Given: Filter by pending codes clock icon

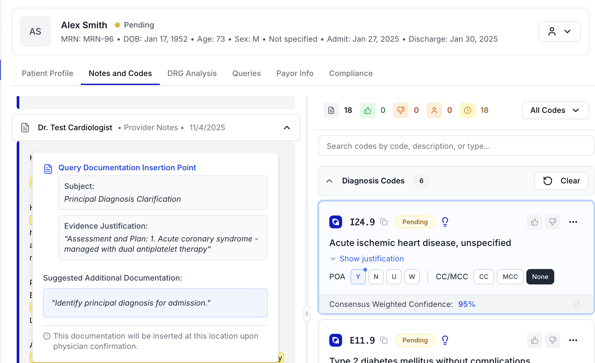Looking at the screenshot, I should point(468,110).
